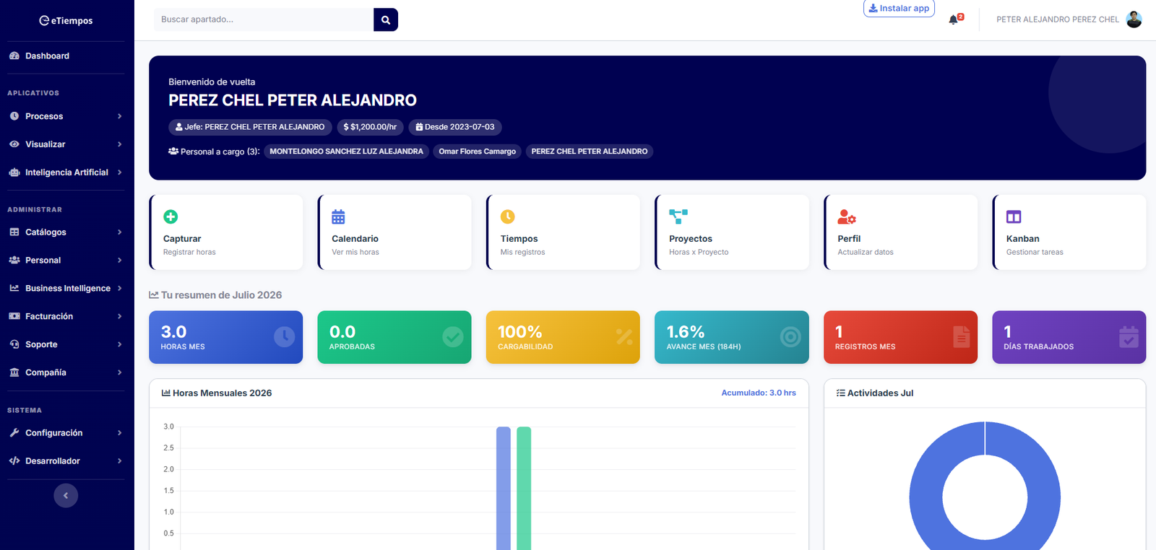Click the checkmark icon on Aprobadas card
Viewport: 1156px width, 550px height.
tap(453, 337)
